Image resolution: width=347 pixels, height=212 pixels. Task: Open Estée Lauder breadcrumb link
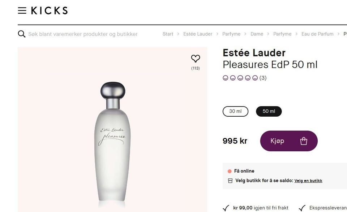pyautogui.click(x=198, y=34)
